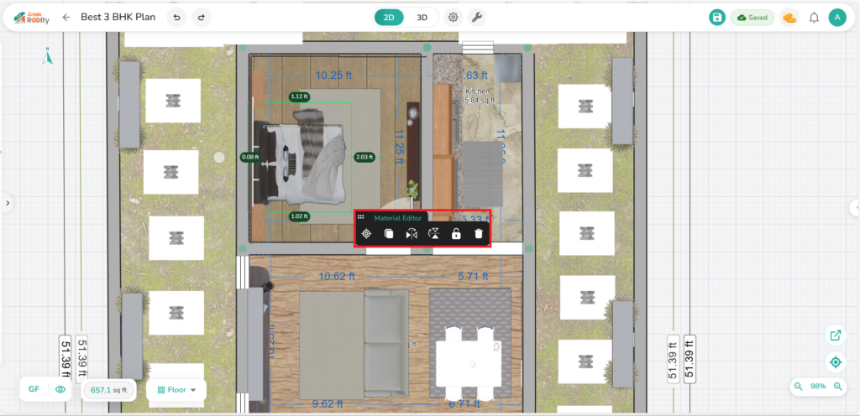Undo the last action
Viewport: 860px width, 416px height.
(x=176, y=17)
